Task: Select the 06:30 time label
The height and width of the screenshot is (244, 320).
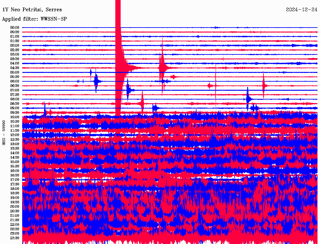Action: click(15, 86)
